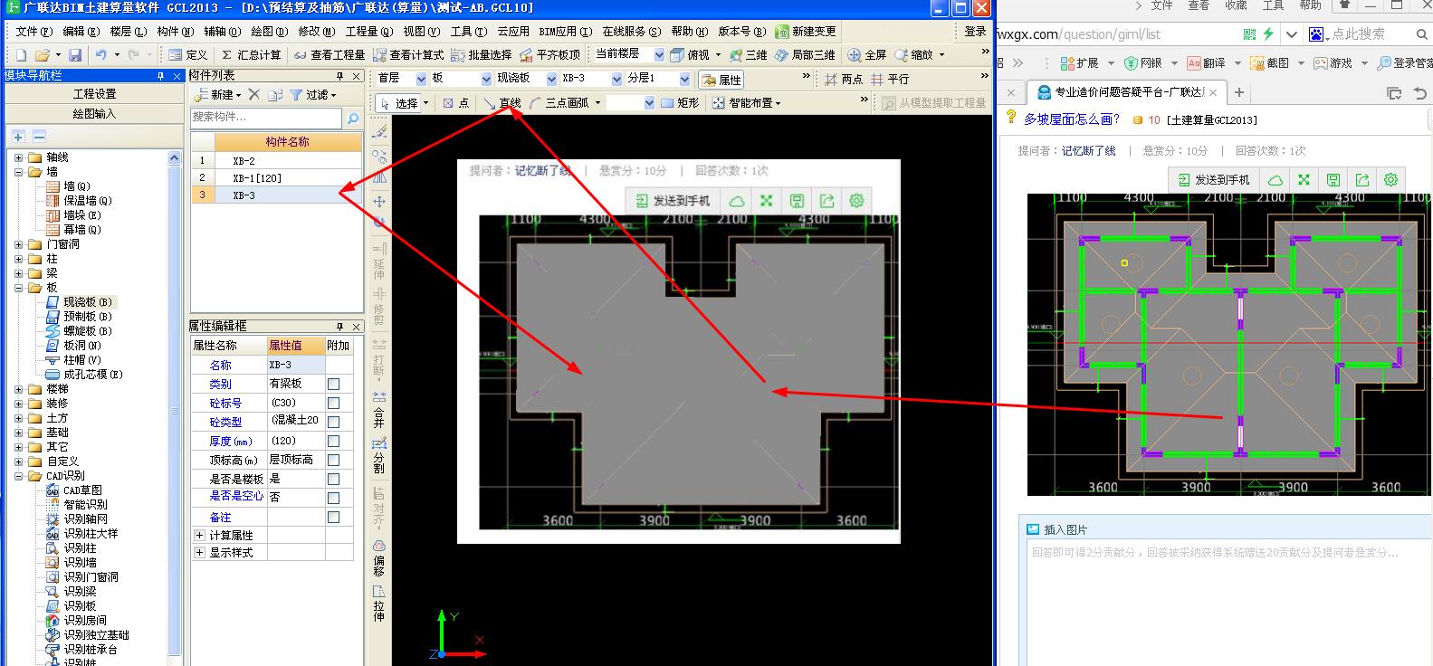Image resolution: width=1433 pixels, height=666 pixels.
Task: Click the cloud icon in browser image toolbar
Action: click(1275, 179)
